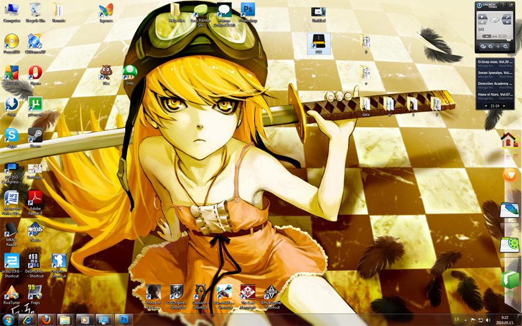Open the Recycle Bin

(x=35, y=12)
